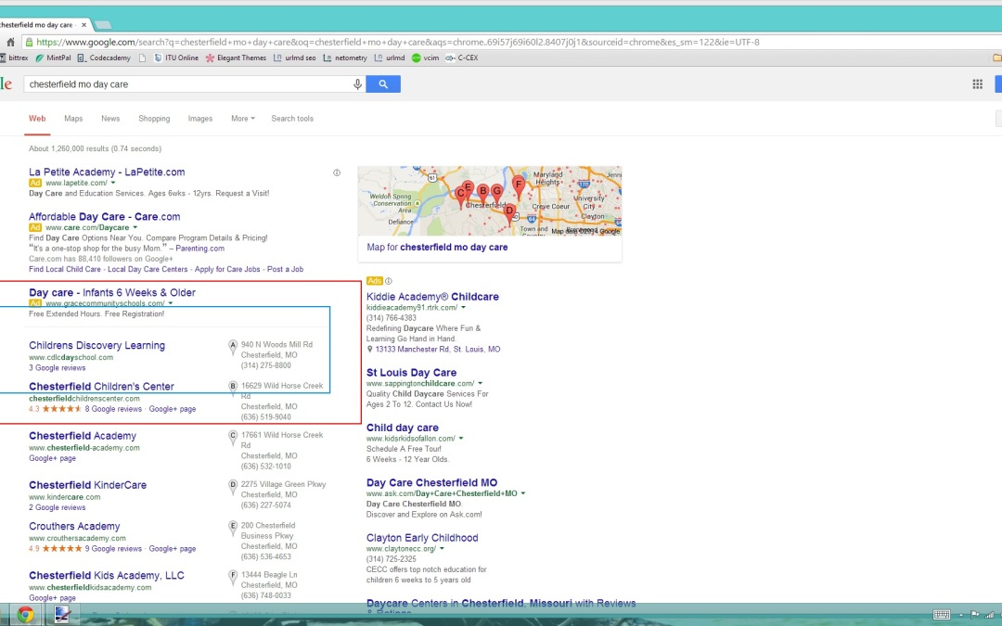Open Chesterfield Kids Academy, LLC listing

pos(106,576)
